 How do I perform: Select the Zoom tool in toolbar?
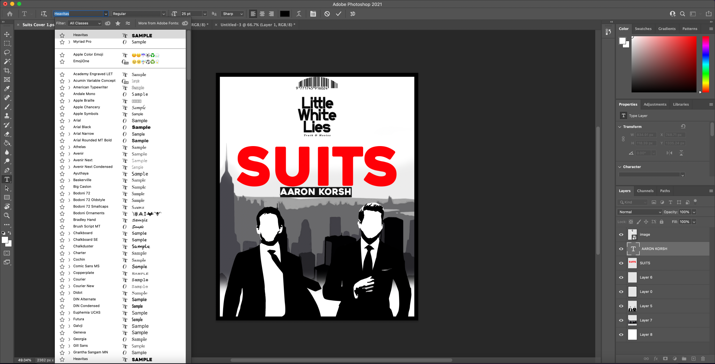(x=7, y=215)
